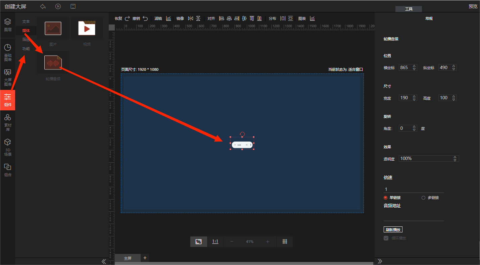The height and width of the screenshot is (265, 480).
Task: Click the 纵坐标 Y position stepper arrows
Action: [454, 67]
